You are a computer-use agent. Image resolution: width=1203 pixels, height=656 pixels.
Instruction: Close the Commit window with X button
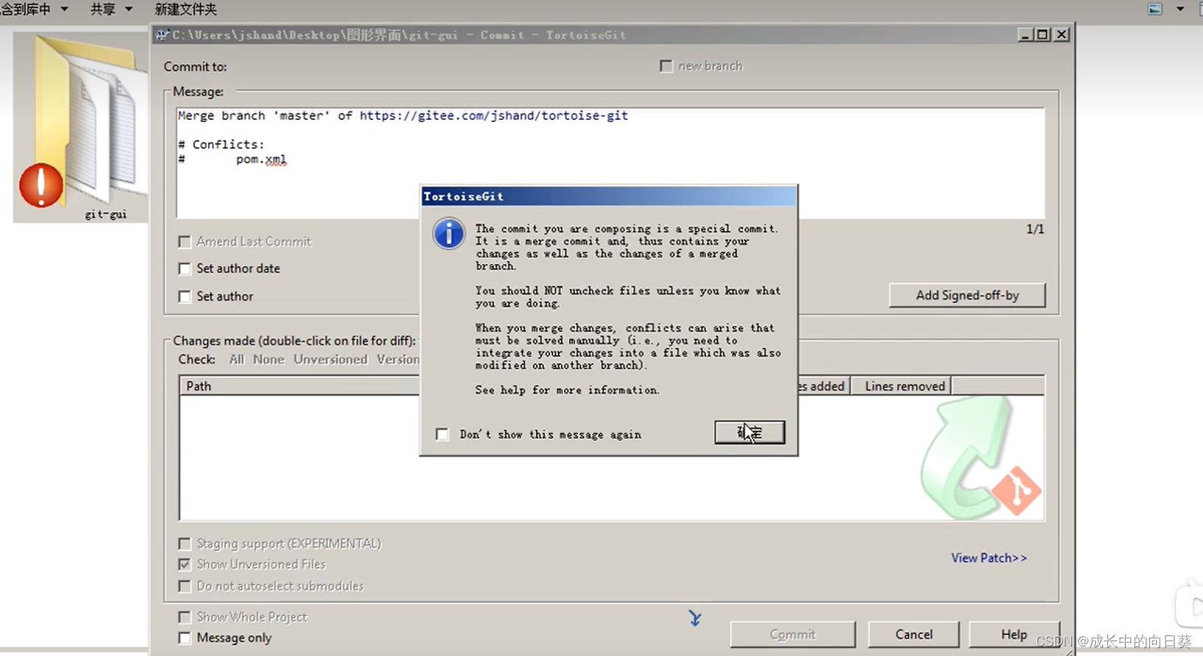pyautogui.click(x=1062, y=35)
